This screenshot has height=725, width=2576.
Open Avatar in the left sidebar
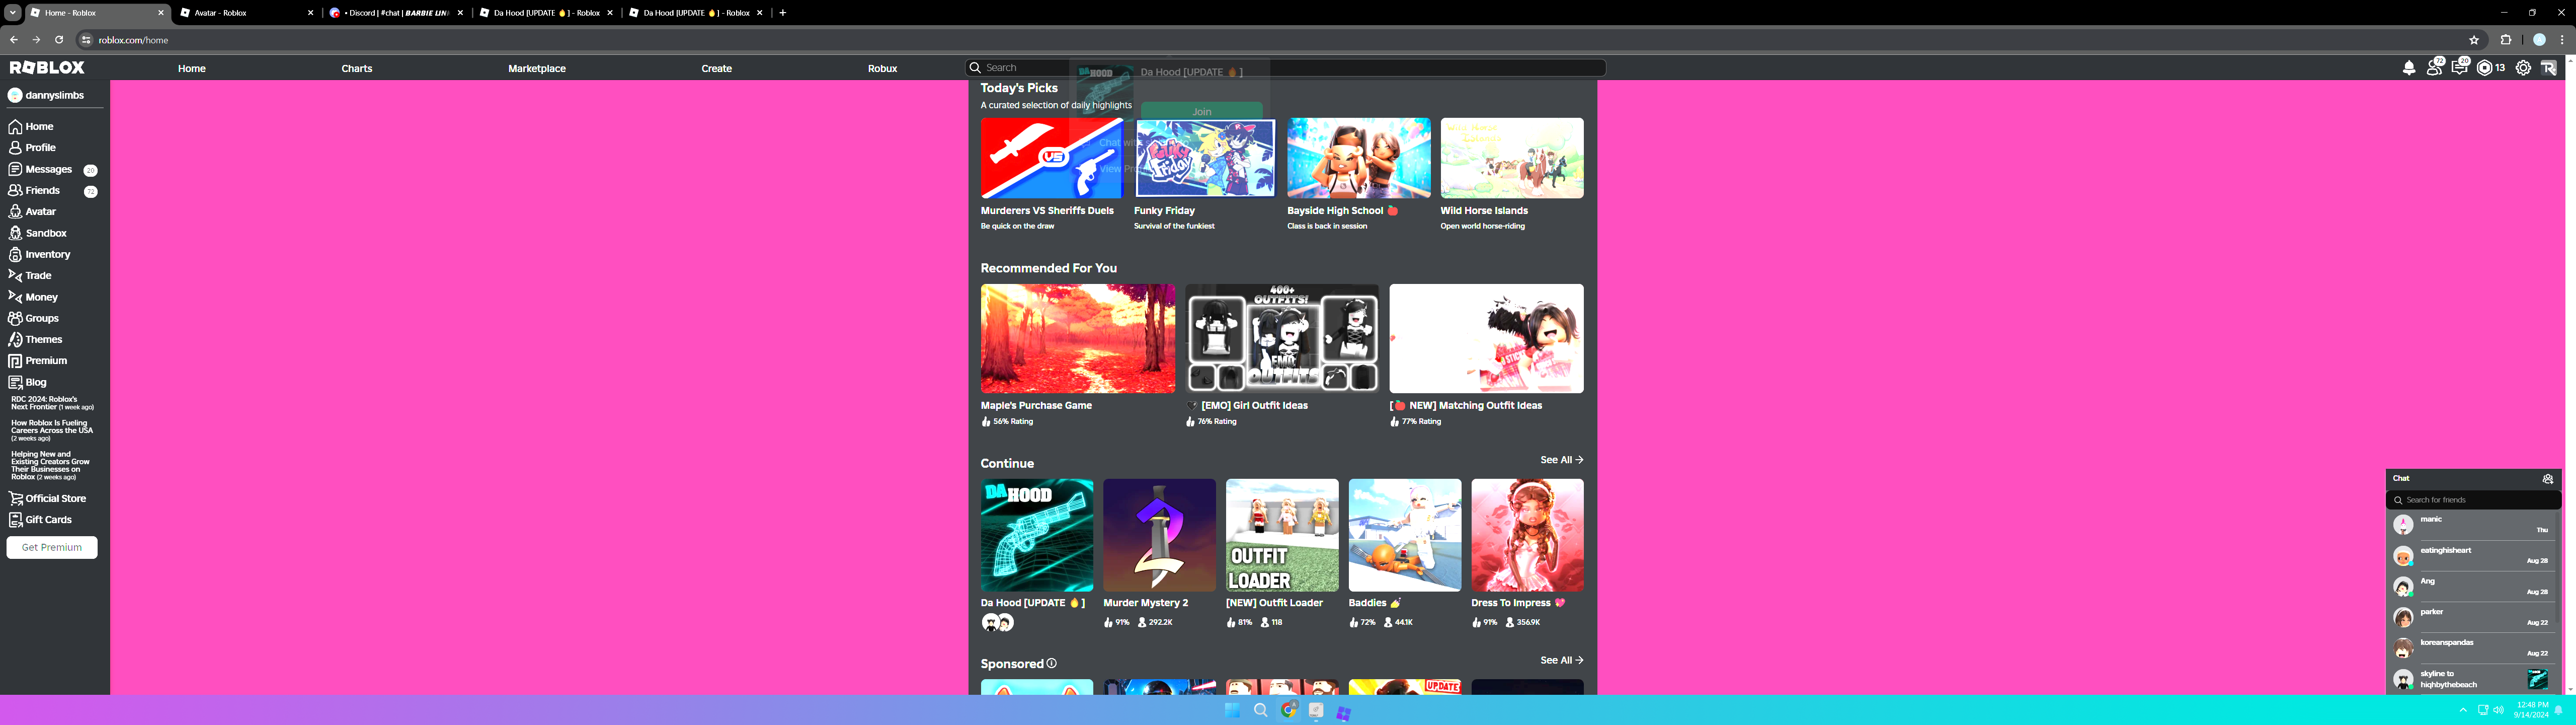tap(40, 211)
